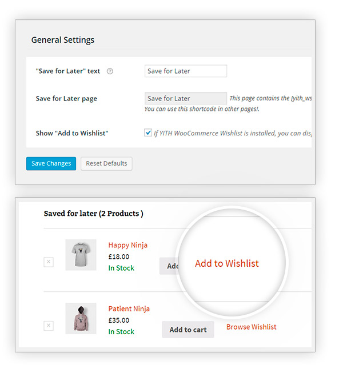
Task: Open the Patient Ninja hoodie thumbnail
Action: point(81,318)
